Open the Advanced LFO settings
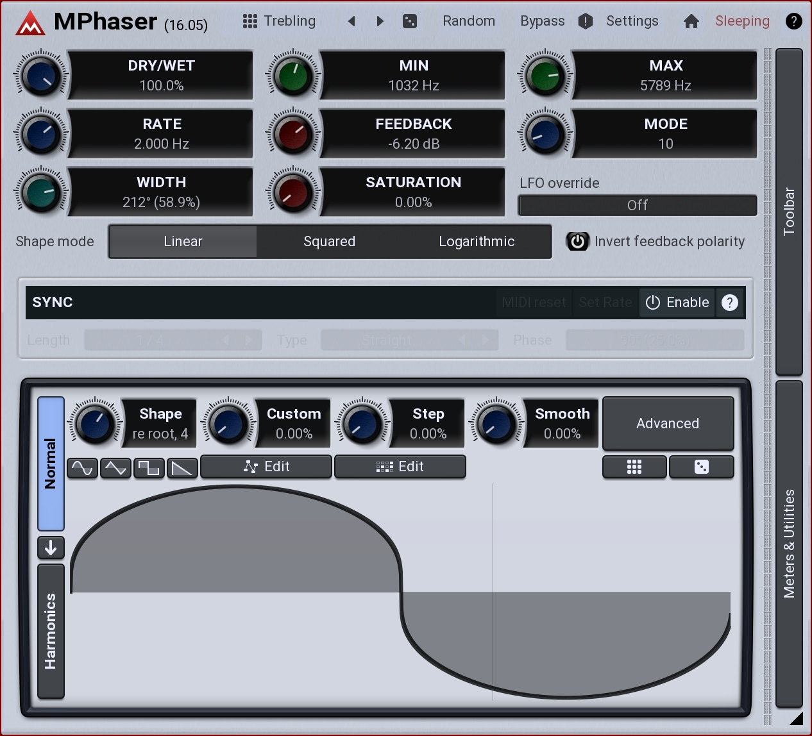 tap(668, 423)
